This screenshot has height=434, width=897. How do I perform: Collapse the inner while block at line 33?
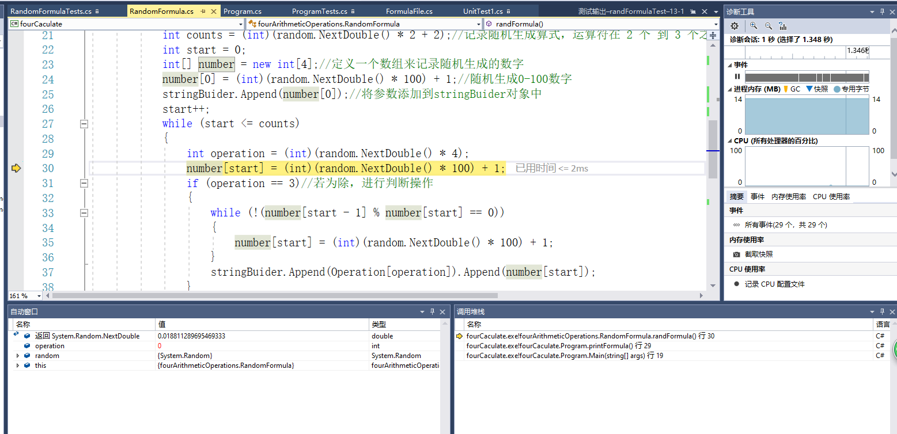[x=84, y=213]
